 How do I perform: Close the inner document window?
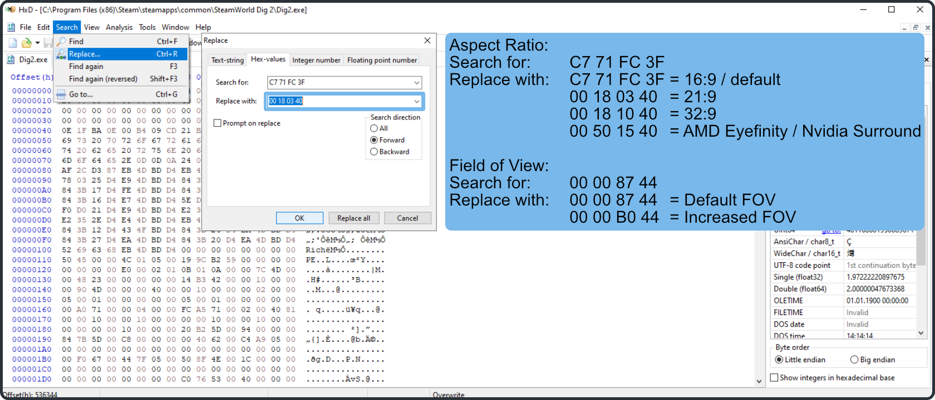point(927,27)
